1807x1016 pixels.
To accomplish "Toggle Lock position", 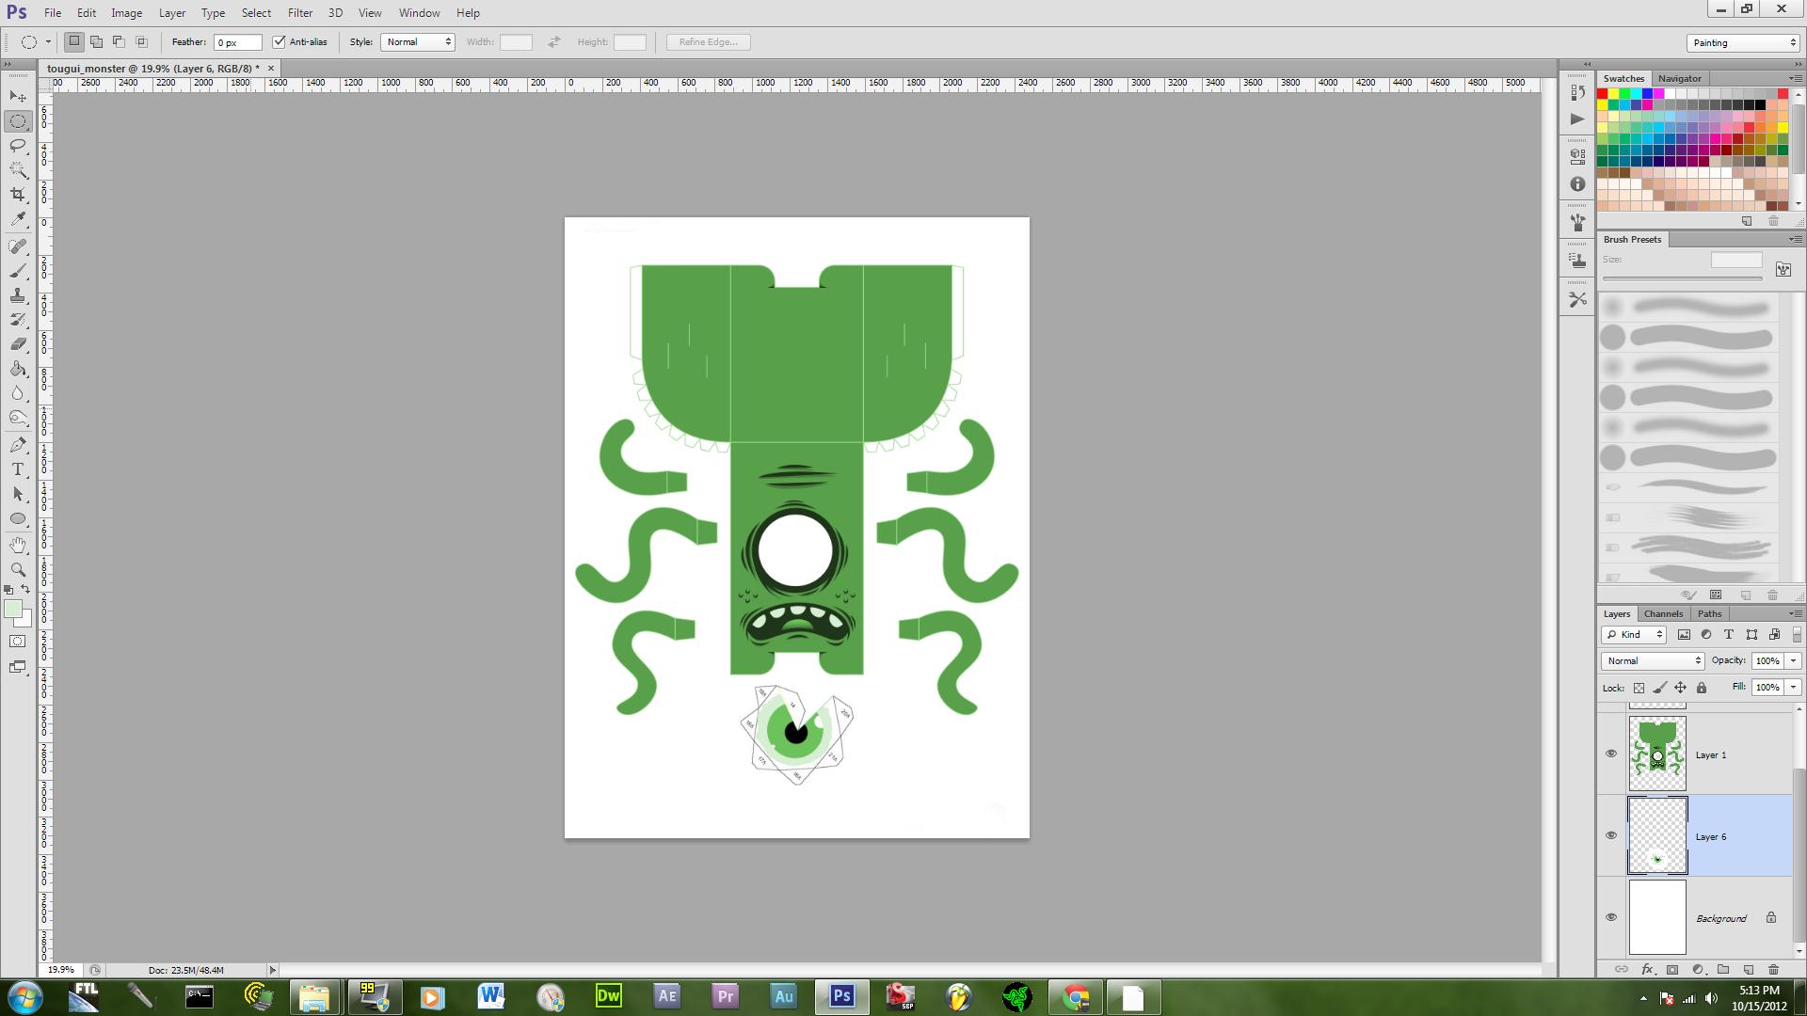I will [x=1680, y=688].
